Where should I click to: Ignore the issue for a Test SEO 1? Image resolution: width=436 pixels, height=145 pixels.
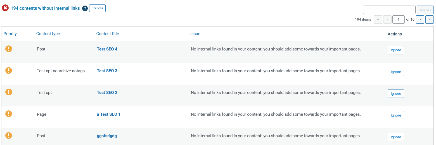396,115
